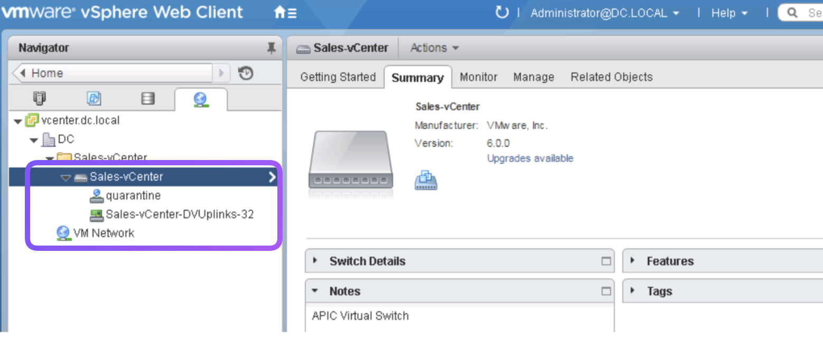The image size is (823, 338).
Task: Switch to Networking navigator view
Action: tap(200, 99)
